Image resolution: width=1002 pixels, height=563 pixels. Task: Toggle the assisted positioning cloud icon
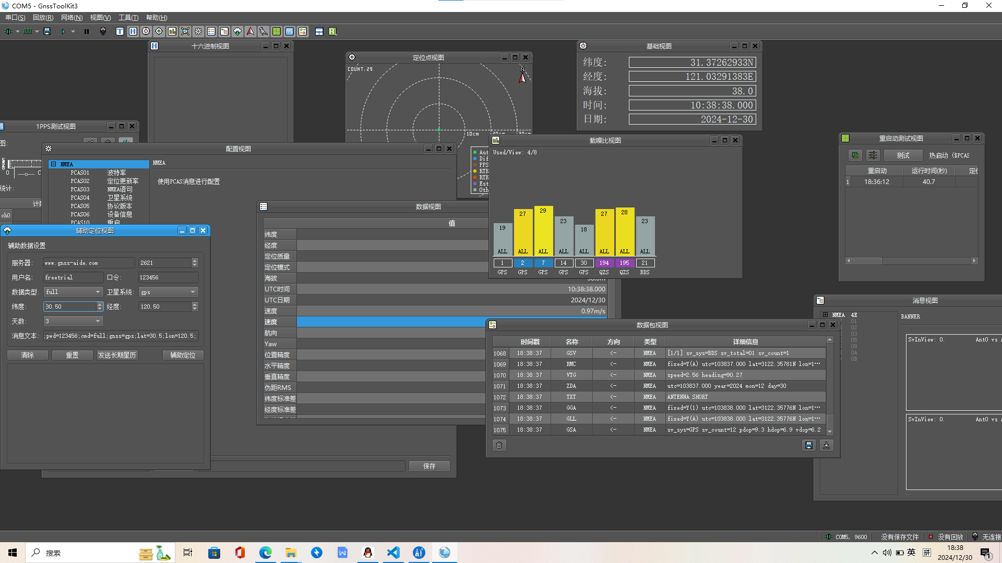pyautogui.click(x=237, y=31)
